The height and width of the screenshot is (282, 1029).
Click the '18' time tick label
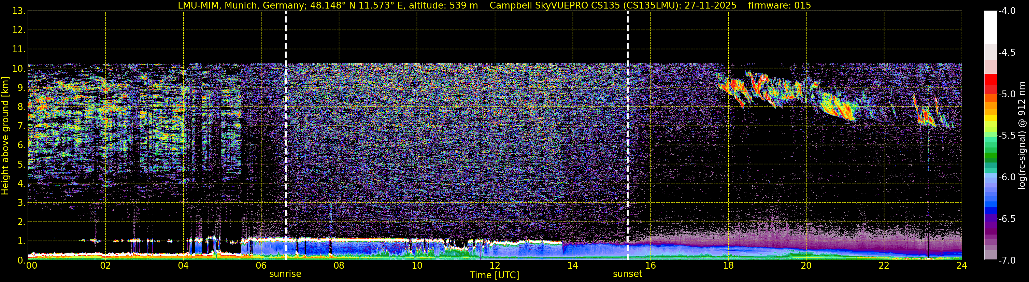click(x=729, y=266)
